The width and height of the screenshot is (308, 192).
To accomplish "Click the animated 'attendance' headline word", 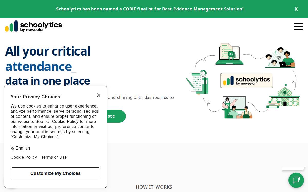I will click(38, 66).
